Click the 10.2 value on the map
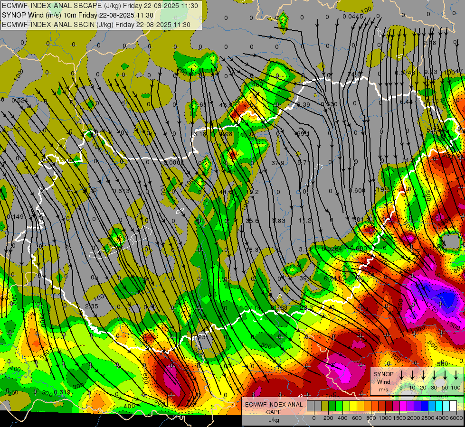Viewport: 465px width, 427px height. 252,192
